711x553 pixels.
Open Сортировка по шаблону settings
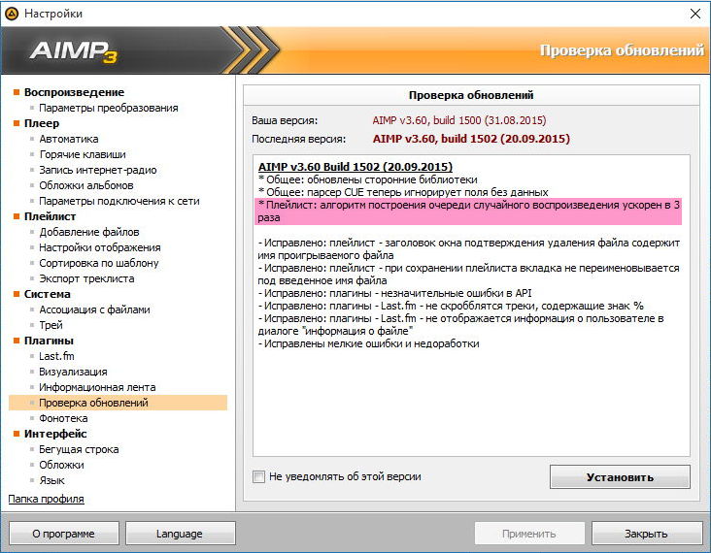pyautogui.click(x=99, y=263)
